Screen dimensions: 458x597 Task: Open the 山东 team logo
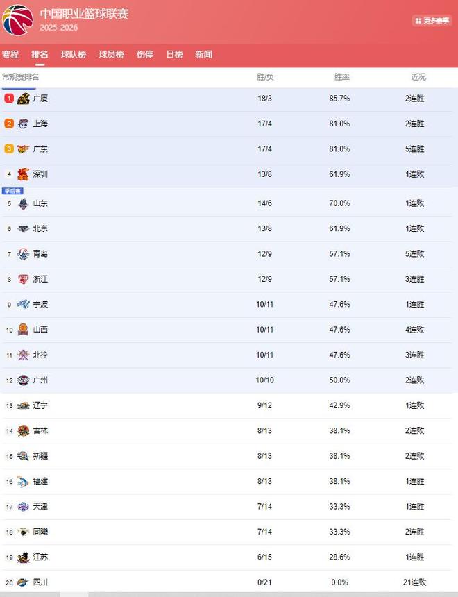pos(24,203)
